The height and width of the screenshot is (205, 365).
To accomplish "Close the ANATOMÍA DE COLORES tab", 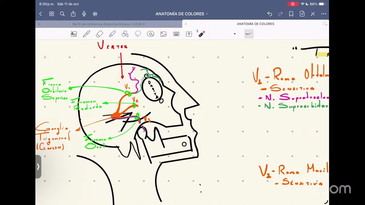I will point(186,24).
